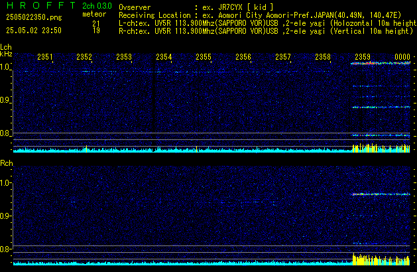The height and width of the screenshot is (272, 417).
Task: Select the 0000 time marker
Action: tap(402, 57)
